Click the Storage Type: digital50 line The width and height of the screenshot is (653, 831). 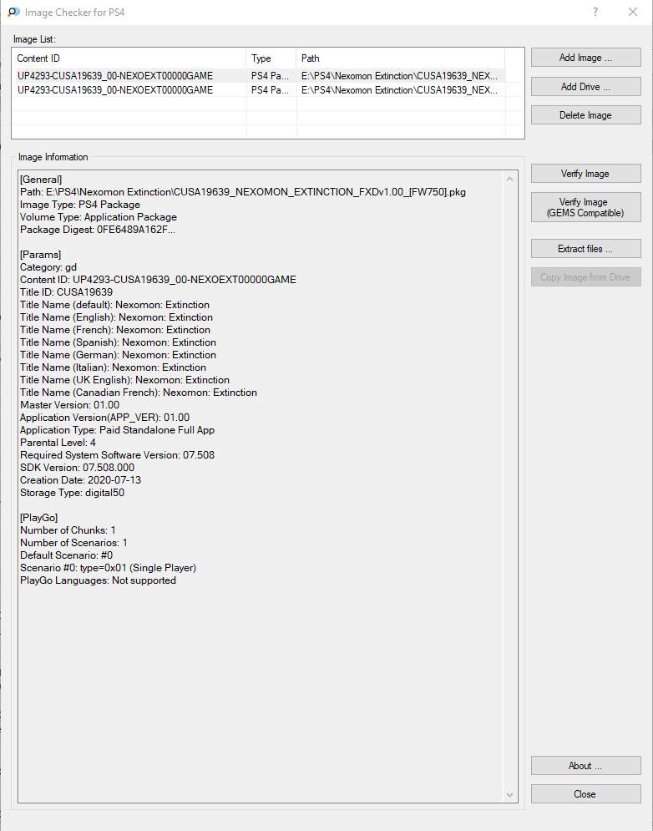(x=72, y=493)
